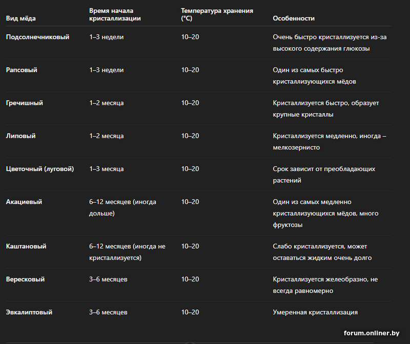
Task: Click the "Гречишный" row label
Action: point(24,103)
